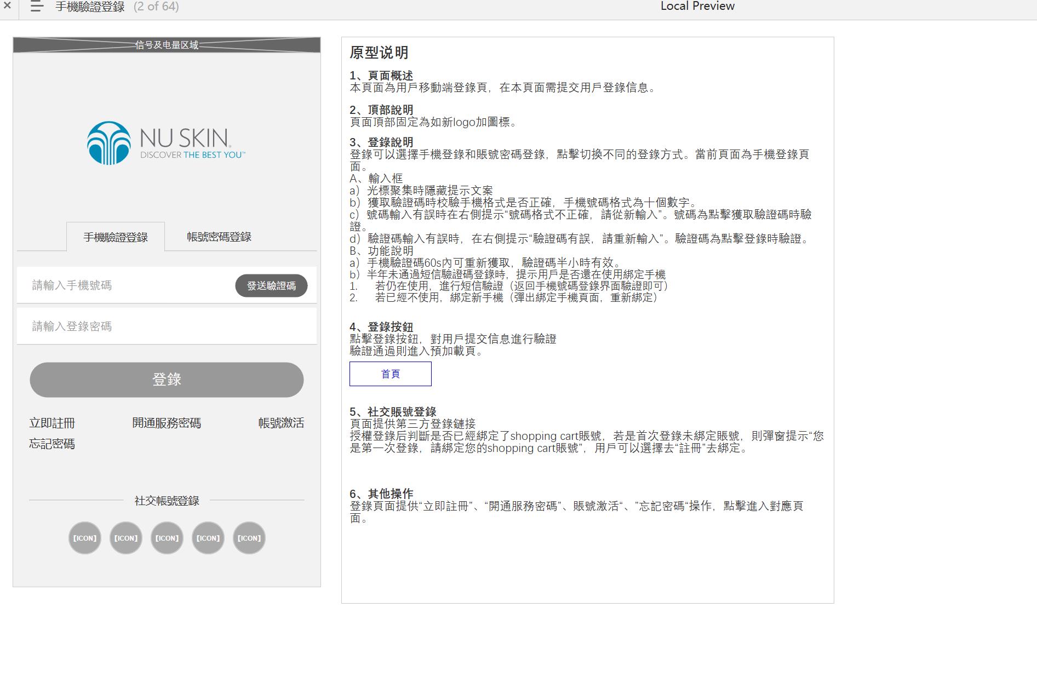Viewport: 1037px width, 682px height.
Task: Switch to 手機驗證登錄 tab
Action: [116, 237]
